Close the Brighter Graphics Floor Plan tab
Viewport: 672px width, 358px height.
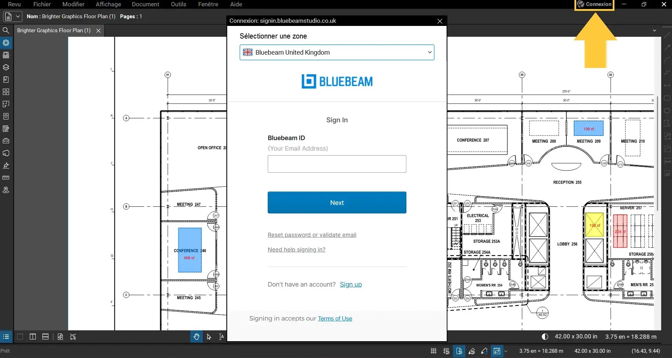coord(98,30)
